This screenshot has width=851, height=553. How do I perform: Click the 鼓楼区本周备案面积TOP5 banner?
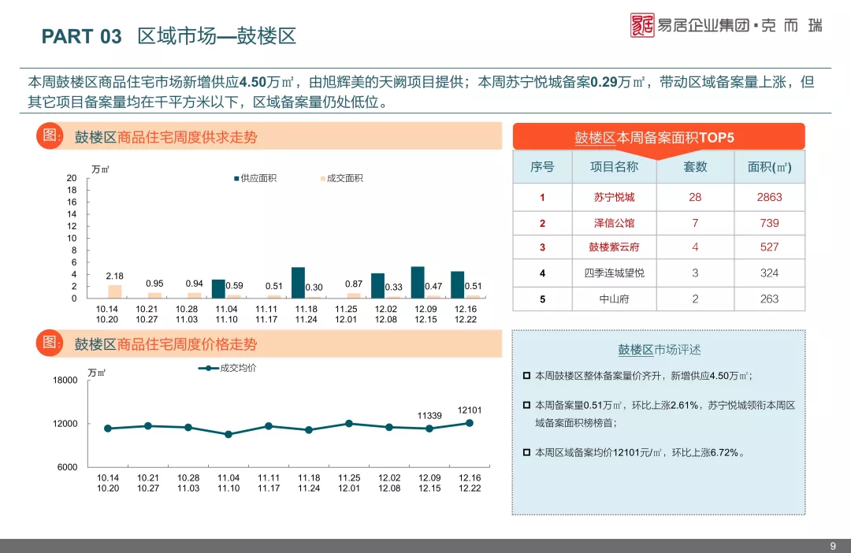coord(658,137)
